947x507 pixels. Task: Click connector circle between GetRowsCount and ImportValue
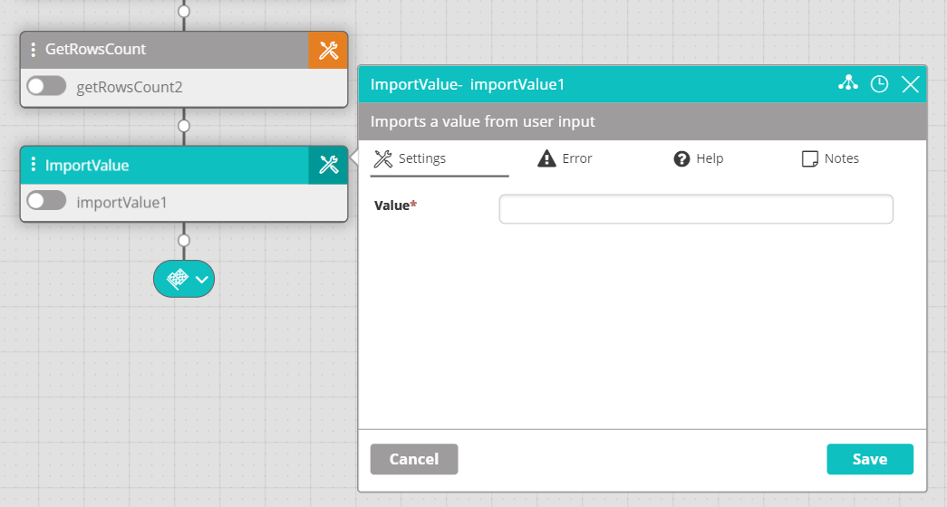(184, 126)
